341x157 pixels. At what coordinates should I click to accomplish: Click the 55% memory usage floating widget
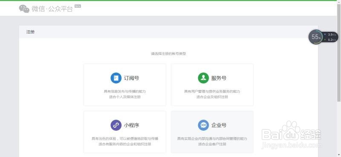(x=316, y=37)
